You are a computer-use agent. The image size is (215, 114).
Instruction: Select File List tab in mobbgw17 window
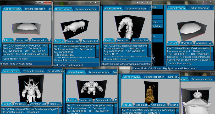click(7, 104)
